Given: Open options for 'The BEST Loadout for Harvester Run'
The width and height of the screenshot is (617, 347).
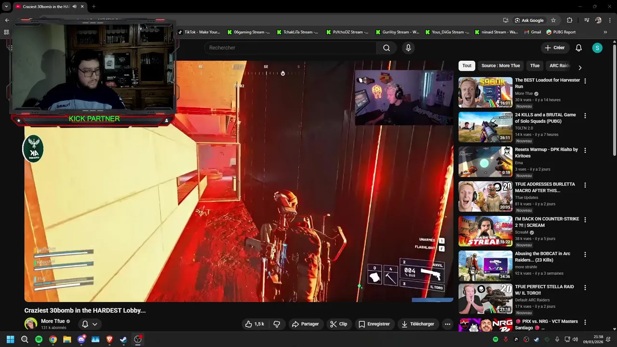Looking at the screenshot, I should click(585, 81).
